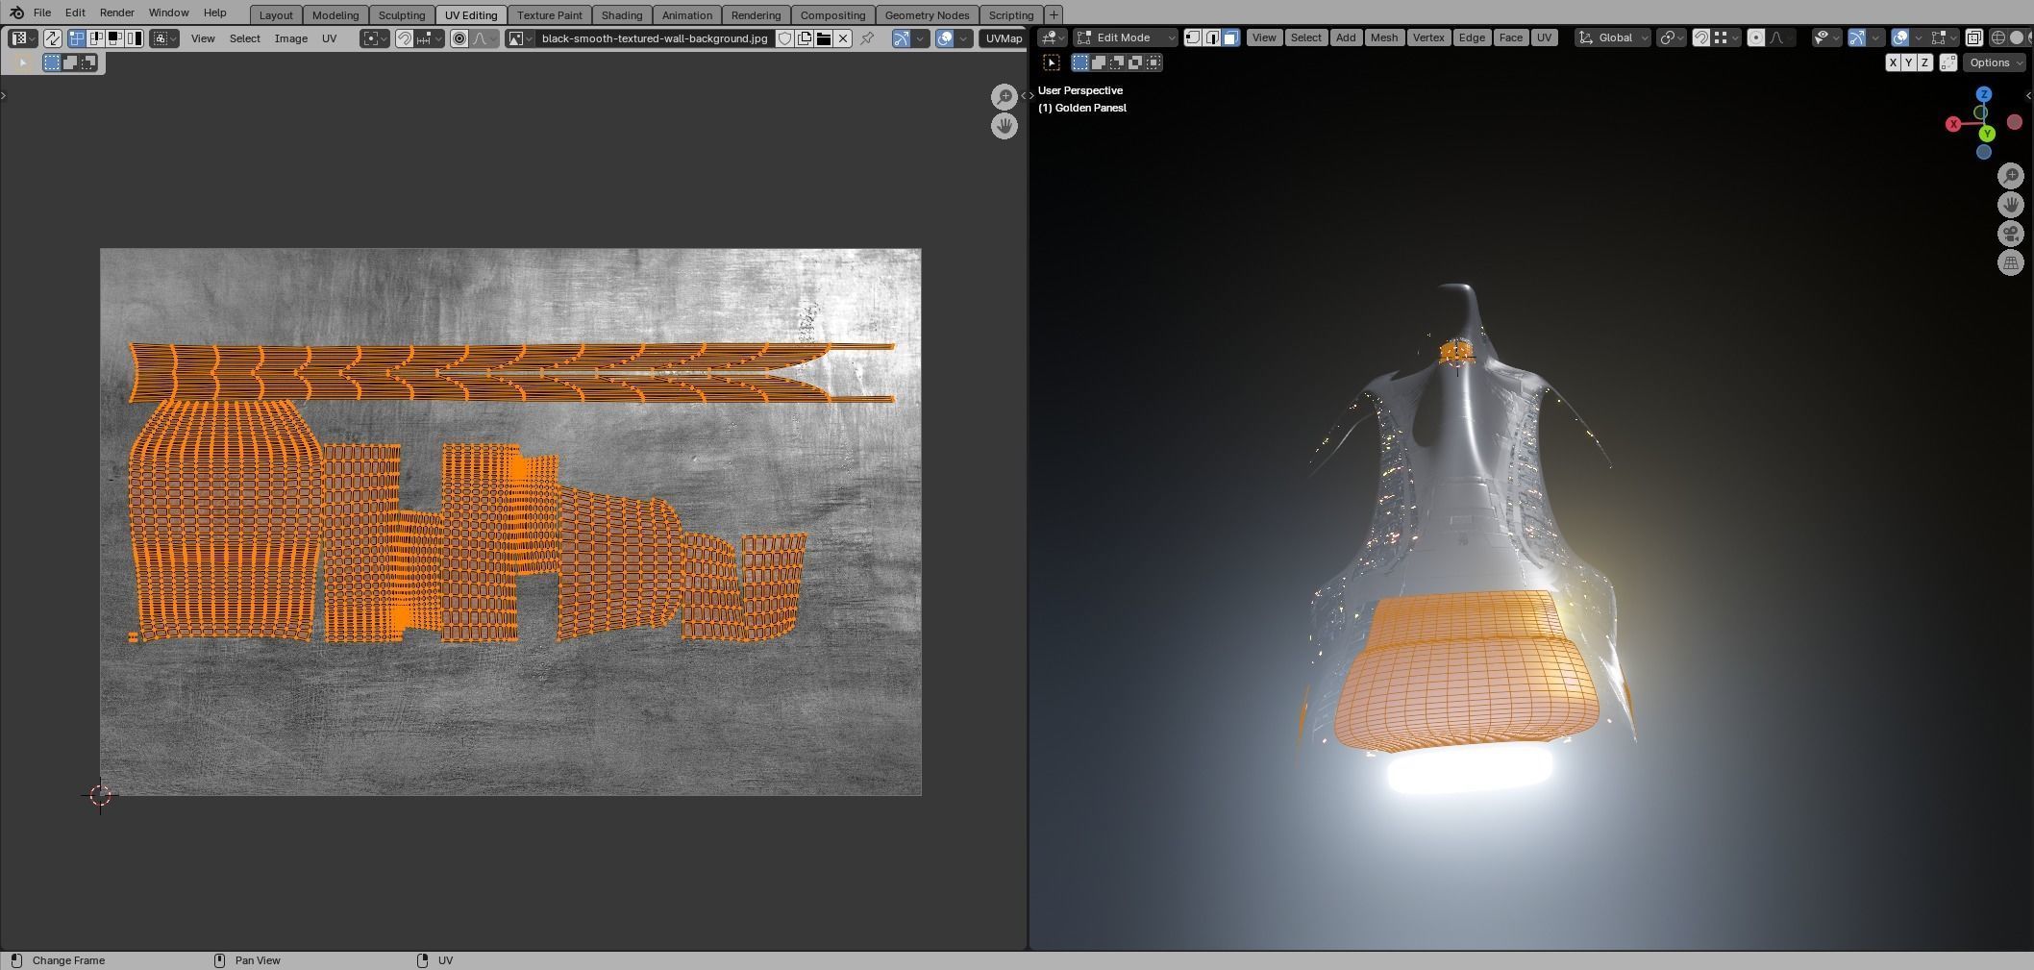Image resolution: width=2034 pixels, height=970 pixels.
Task: Switch to the Shading workspace tab
Action: pos(621,14)
